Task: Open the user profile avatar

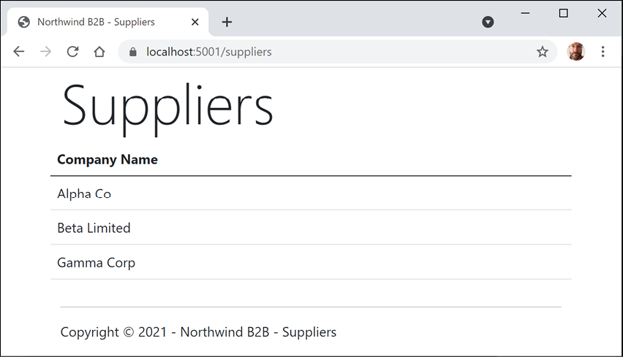Action: click(x=575, y=52)
